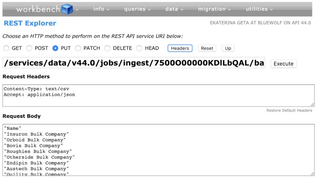Click the "Orboid Bulk Company" line
318x178 pixels.
point(35,140)
